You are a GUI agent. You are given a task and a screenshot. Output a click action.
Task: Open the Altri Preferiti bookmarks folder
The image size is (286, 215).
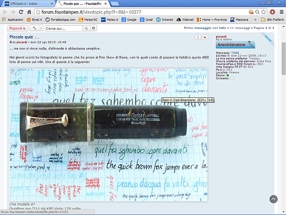coord(272,19)
